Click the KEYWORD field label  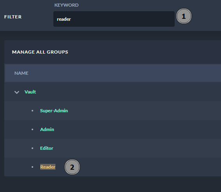click(x=66, y=5)
